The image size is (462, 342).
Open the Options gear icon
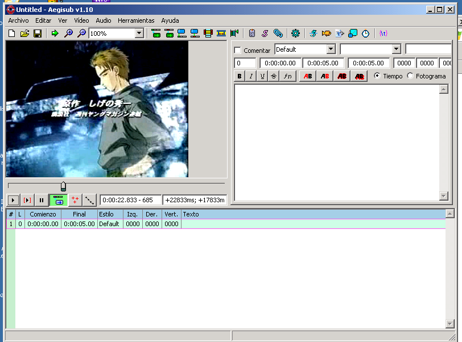[x=295, y=34]
